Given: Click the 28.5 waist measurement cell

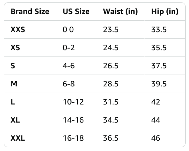Looking at the screenshot, I should [x=111, y=84].
